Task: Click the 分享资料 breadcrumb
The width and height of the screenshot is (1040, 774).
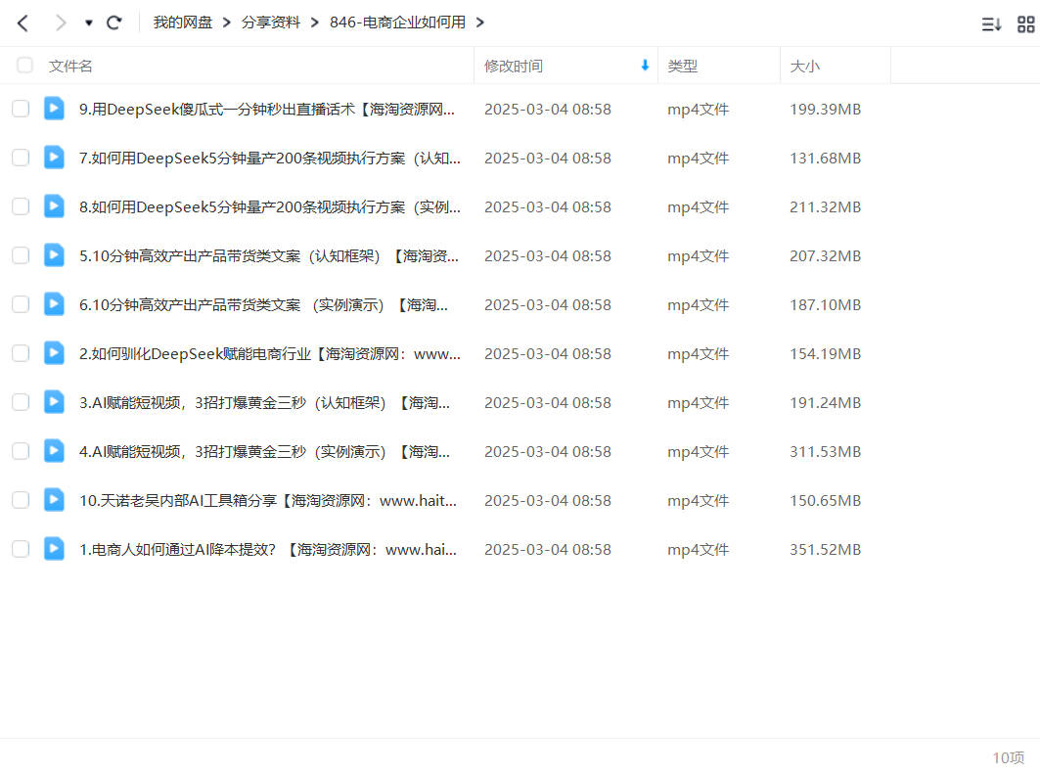Action: click(271, 23)
